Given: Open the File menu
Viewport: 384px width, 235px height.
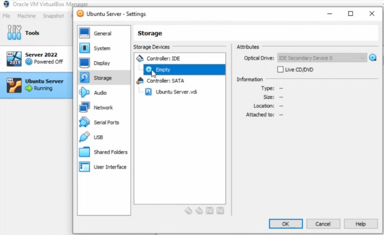Looking at the screenshot, I should click(x=6, y=16).
